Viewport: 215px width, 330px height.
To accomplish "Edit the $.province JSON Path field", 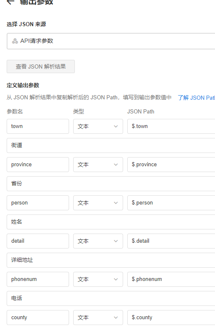I will click(x=171, y=165).
